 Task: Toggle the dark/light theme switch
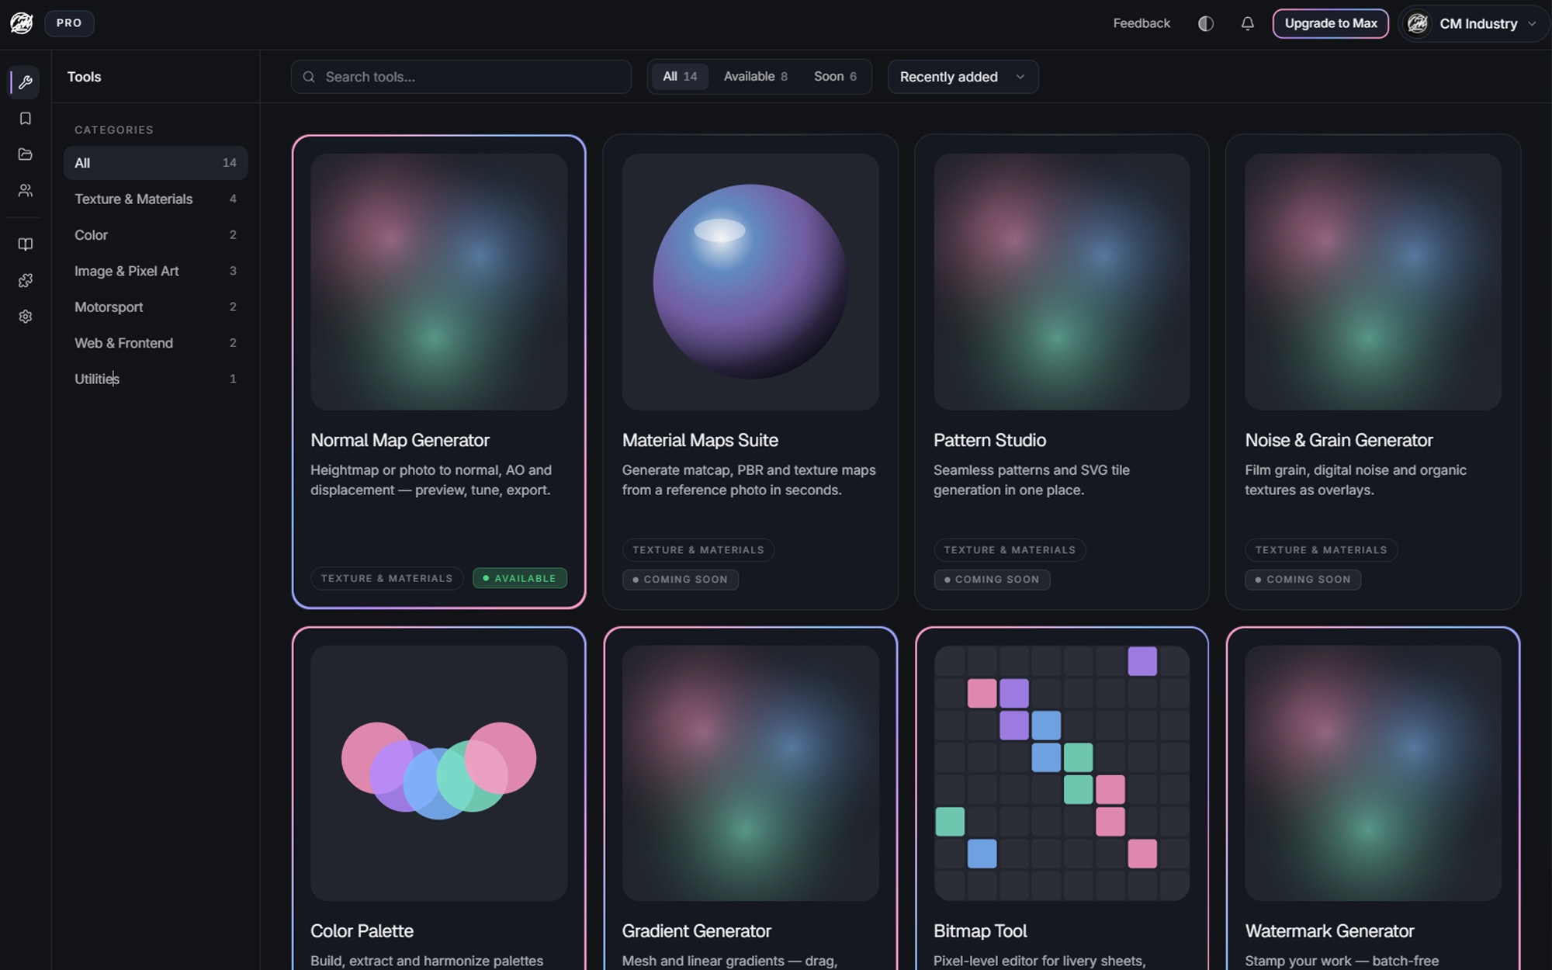pos(1206,23)
